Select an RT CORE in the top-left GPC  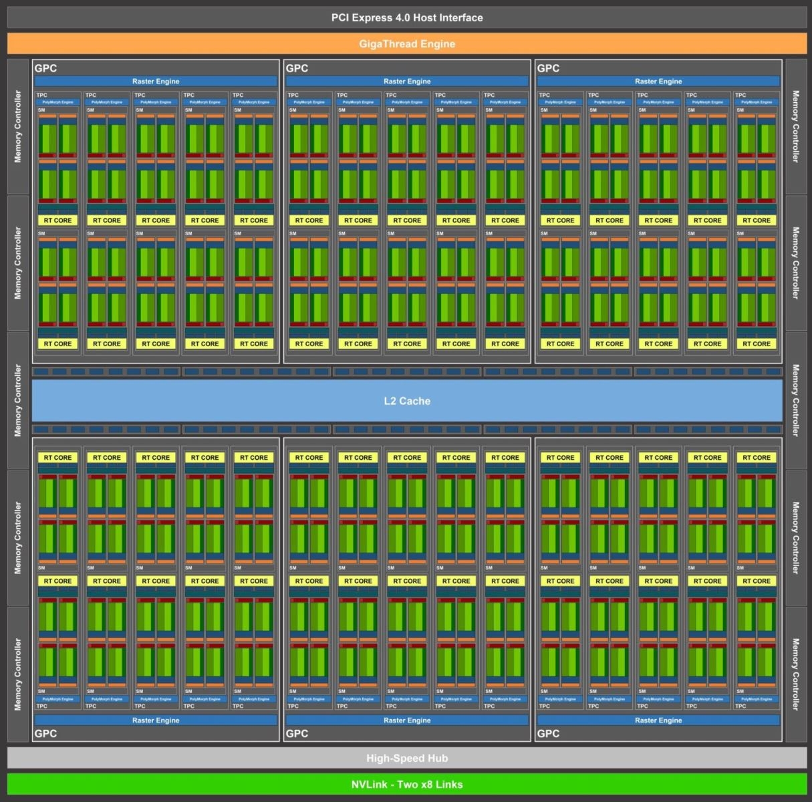[57, 220]
